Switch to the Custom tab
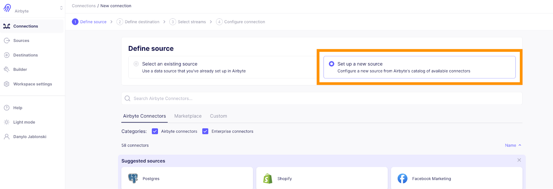The image size is (553, 189). [218, 116]
